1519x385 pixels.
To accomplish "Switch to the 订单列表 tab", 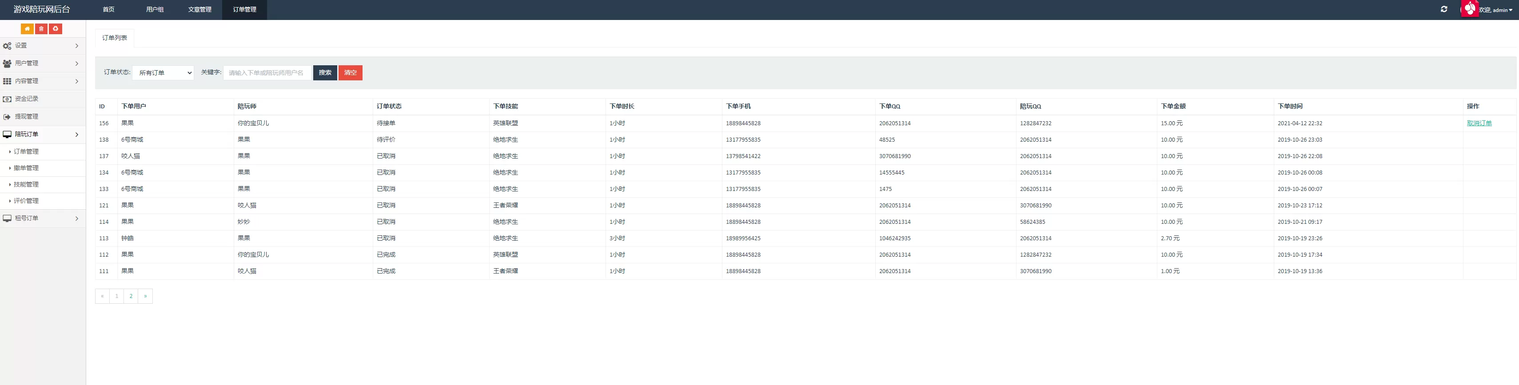I will [114, 38].
